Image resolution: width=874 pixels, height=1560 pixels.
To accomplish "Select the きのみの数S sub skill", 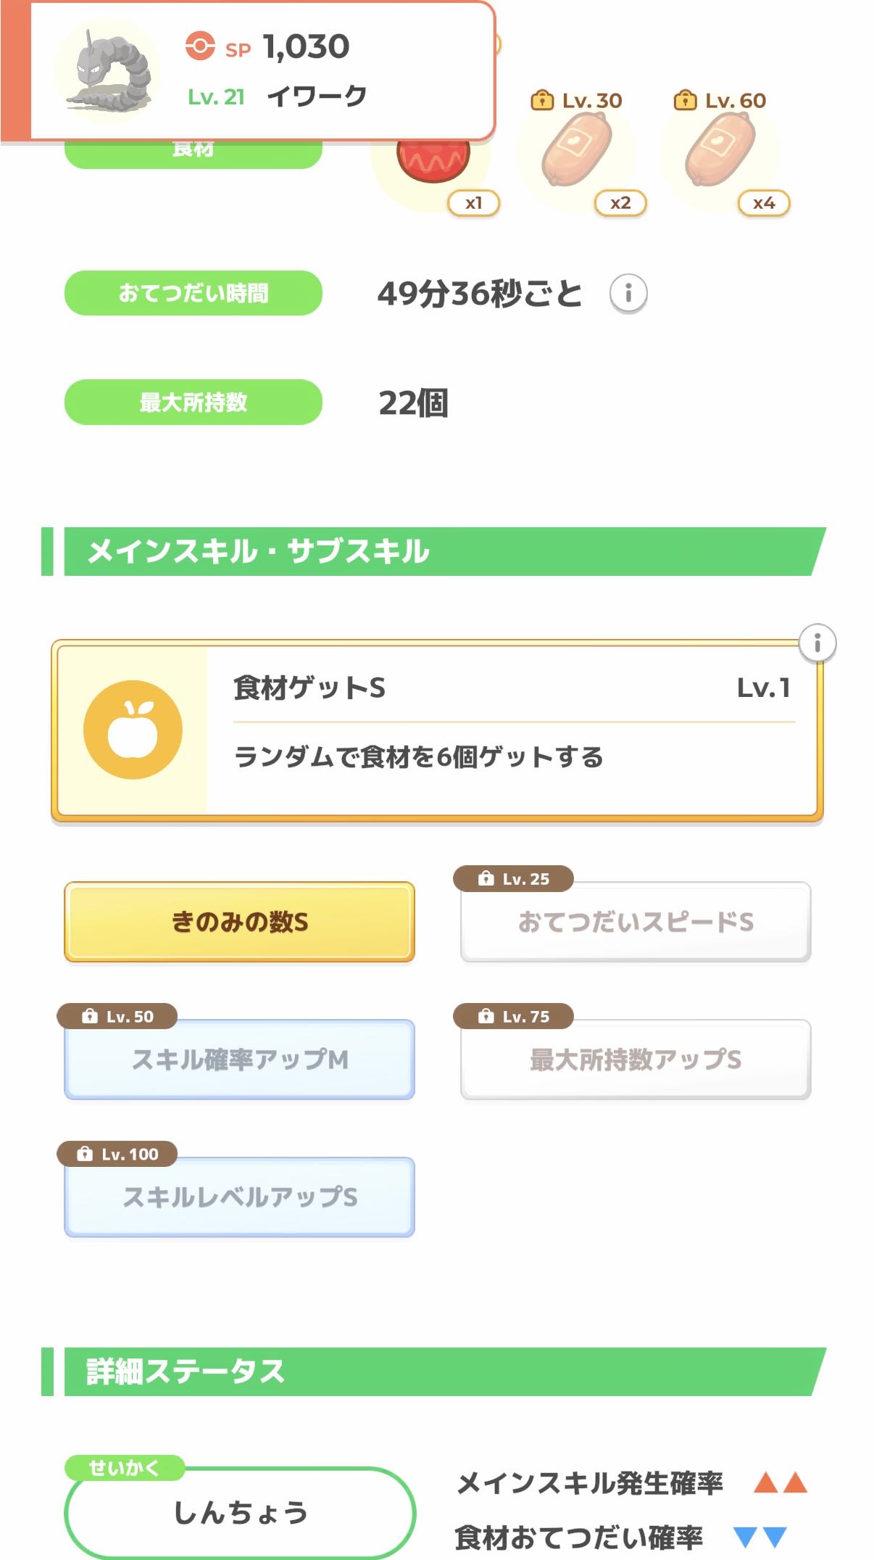I will point(239,922).
